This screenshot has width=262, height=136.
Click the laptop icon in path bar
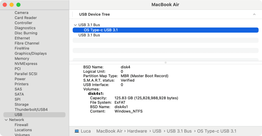tap(77, 131)
